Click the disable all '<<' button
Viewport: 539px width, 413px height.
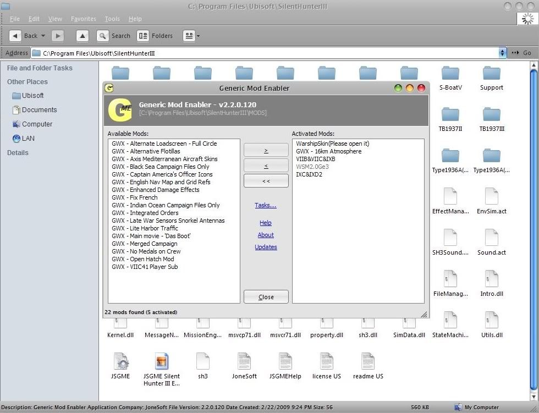[x=266, y=181]
